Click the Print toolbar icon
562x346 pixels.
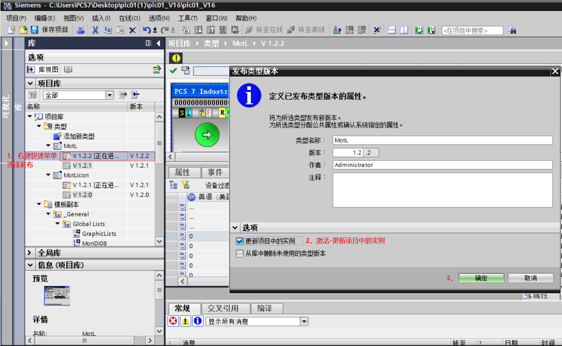point(81,30)
